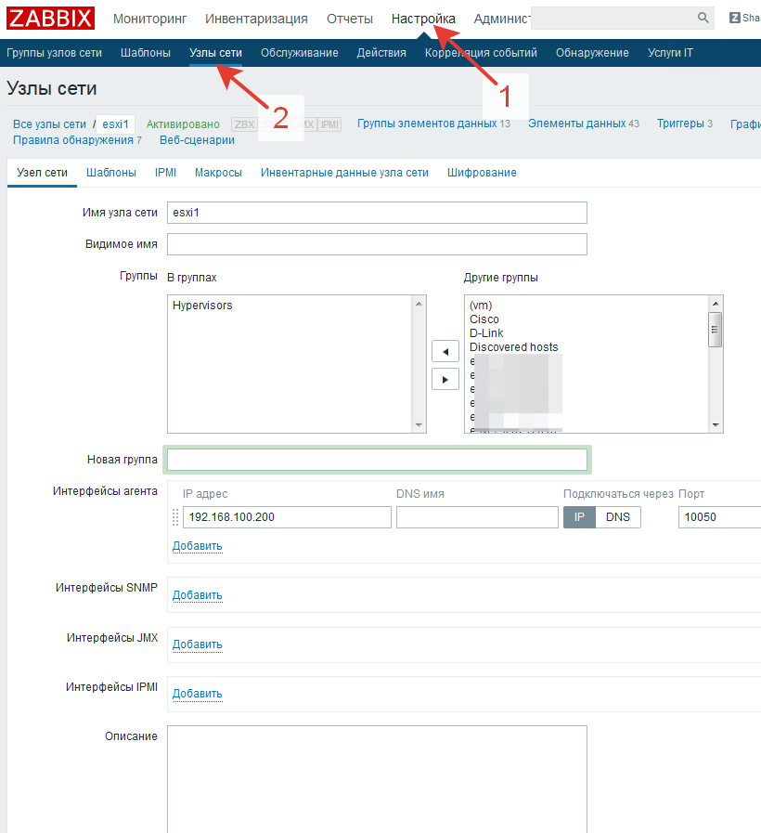Open the Мониторинг menu
The width and height of the screenshot is (761, 833).
tap(149, 19)
